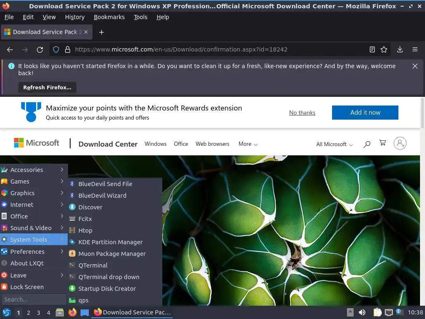Open the Microsoft shopping cart
This screenshot has height=319, width=425.
pos(383,143)
